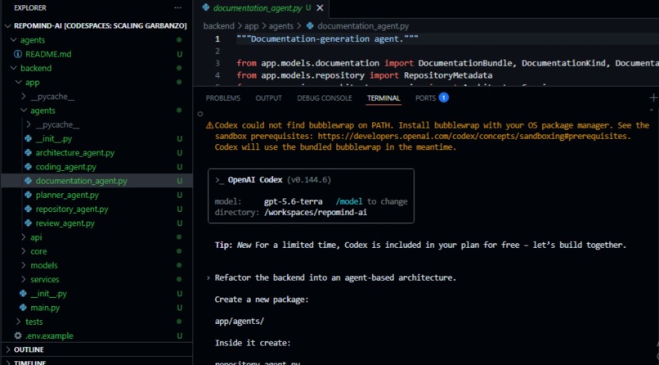Click agents in the breadcrumb
The image size is (659, 365).
[x=280, y=26]
